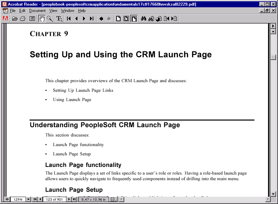This screenshot has width=278, height=204.
Task: Select the Text Select tool
Action: point(59,19)
